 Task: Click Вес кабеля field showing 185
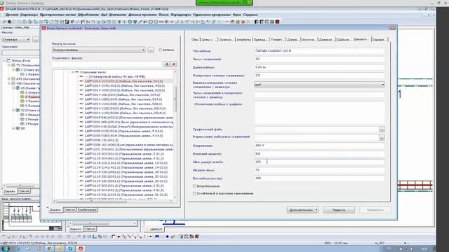[319, 178]
